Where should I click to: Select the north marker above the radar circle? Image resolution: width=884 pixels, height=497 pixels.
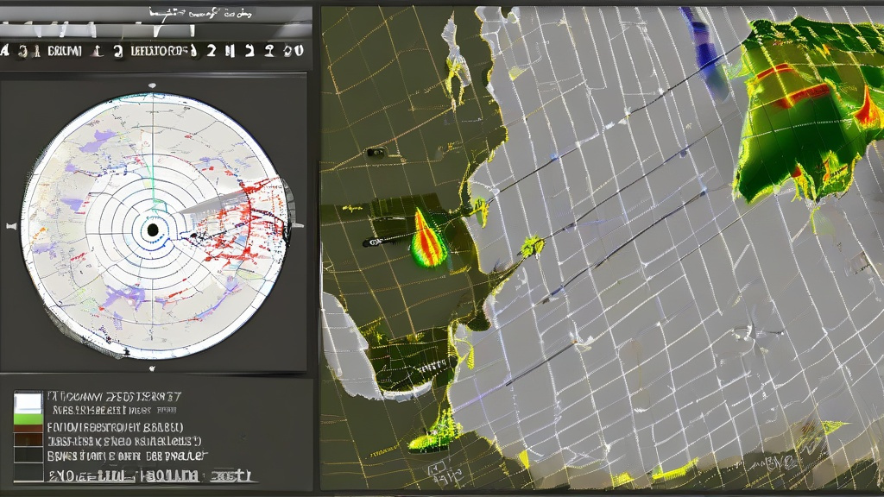point(152,85)
